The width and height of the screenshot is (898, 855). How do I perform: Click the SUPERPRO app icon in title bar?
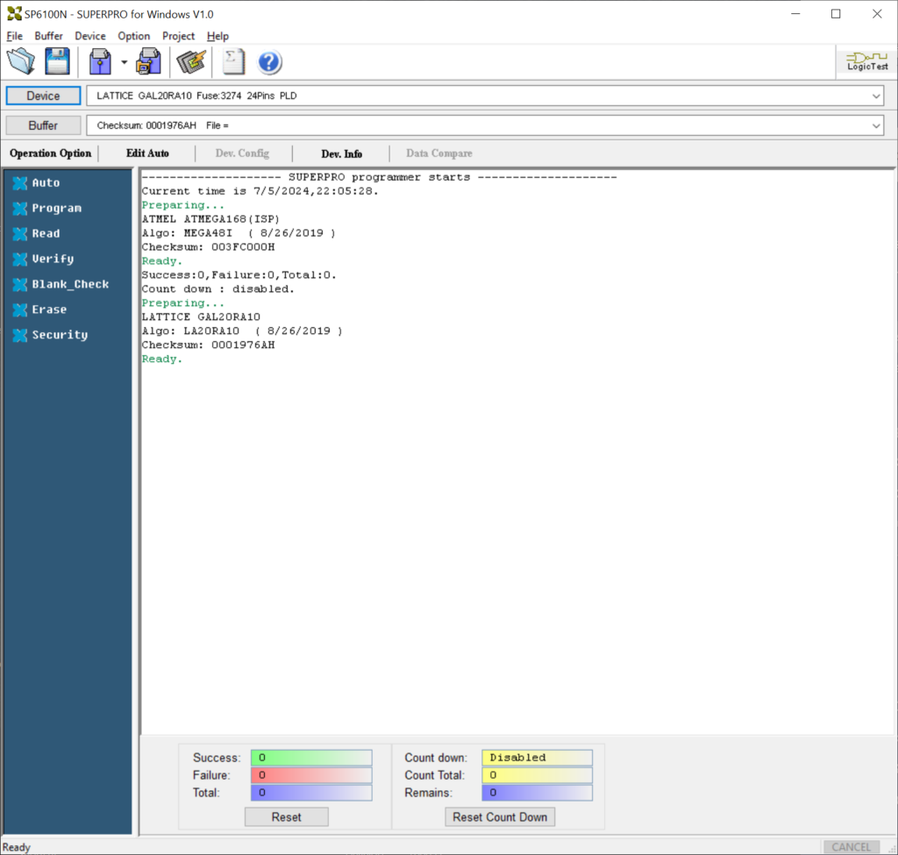click(14, 14)
